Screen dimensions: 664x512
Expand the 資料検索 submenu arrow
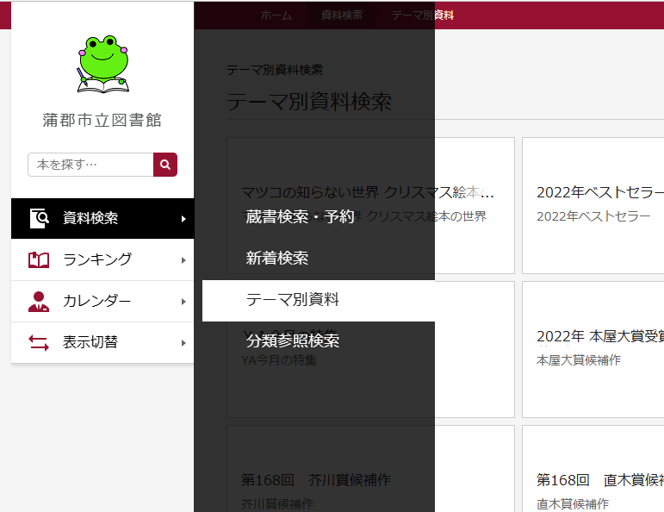[x=183, y=219]
